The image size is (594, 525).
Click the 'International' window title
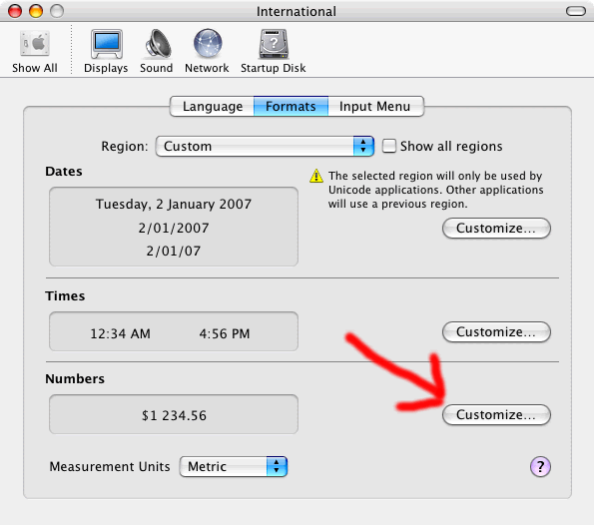click(297, 11)
